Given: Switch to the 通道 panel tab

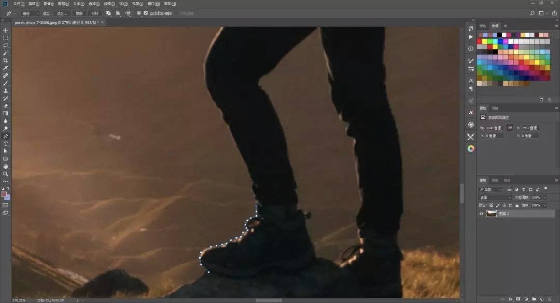Looking at the screenshot, I should (x=495, y=180).
